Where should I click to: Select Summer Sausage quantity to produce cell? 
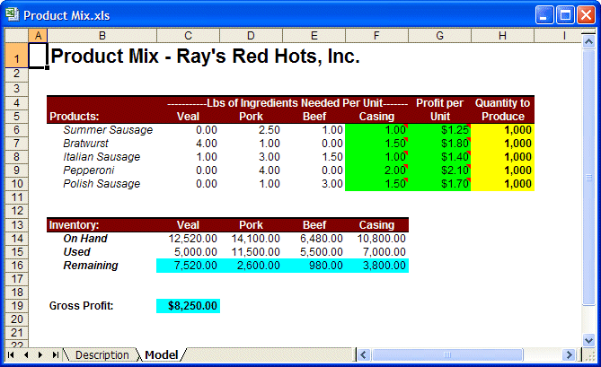pyautogui.click(x=502, y=130)
